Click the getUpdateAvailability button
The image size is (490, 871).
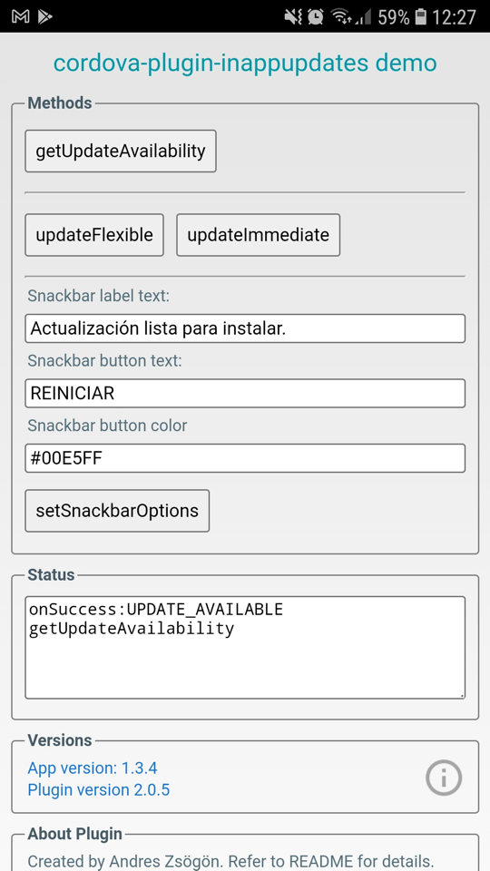(121, 152)
